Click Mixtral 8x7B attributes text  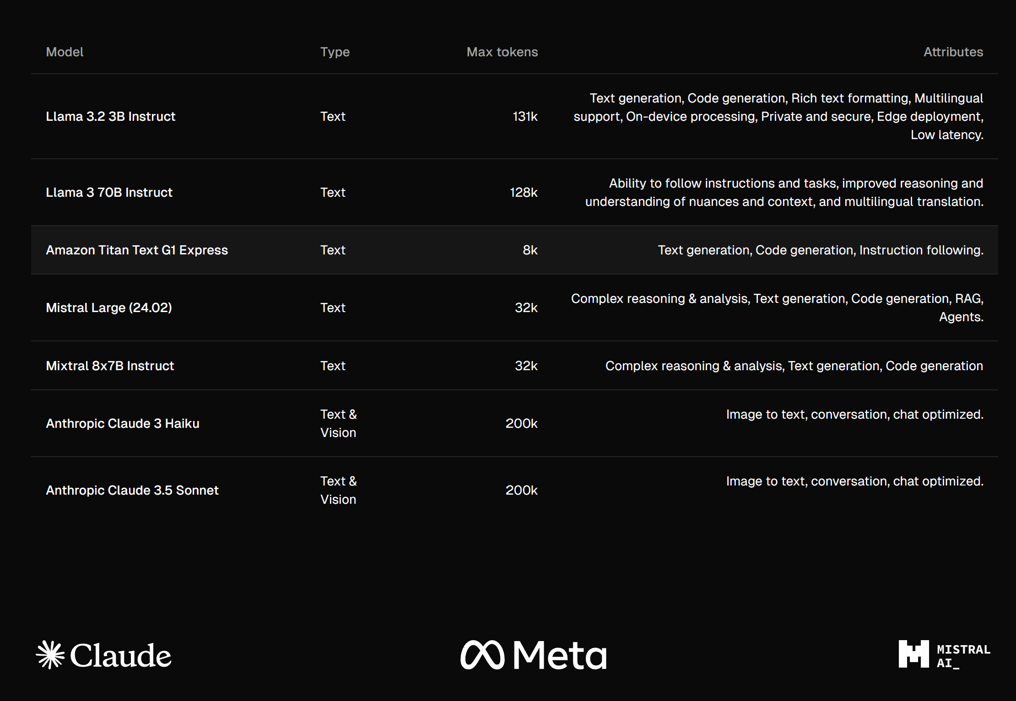coord(794,366)
